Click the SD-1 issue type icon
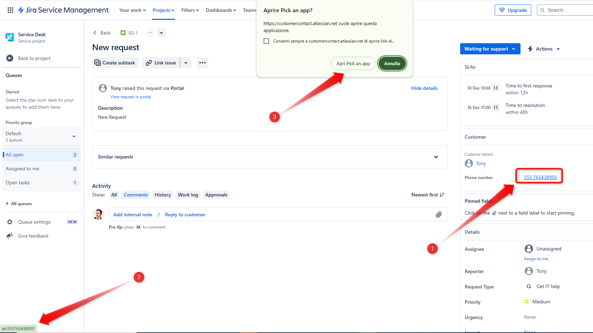 [123, 33]
